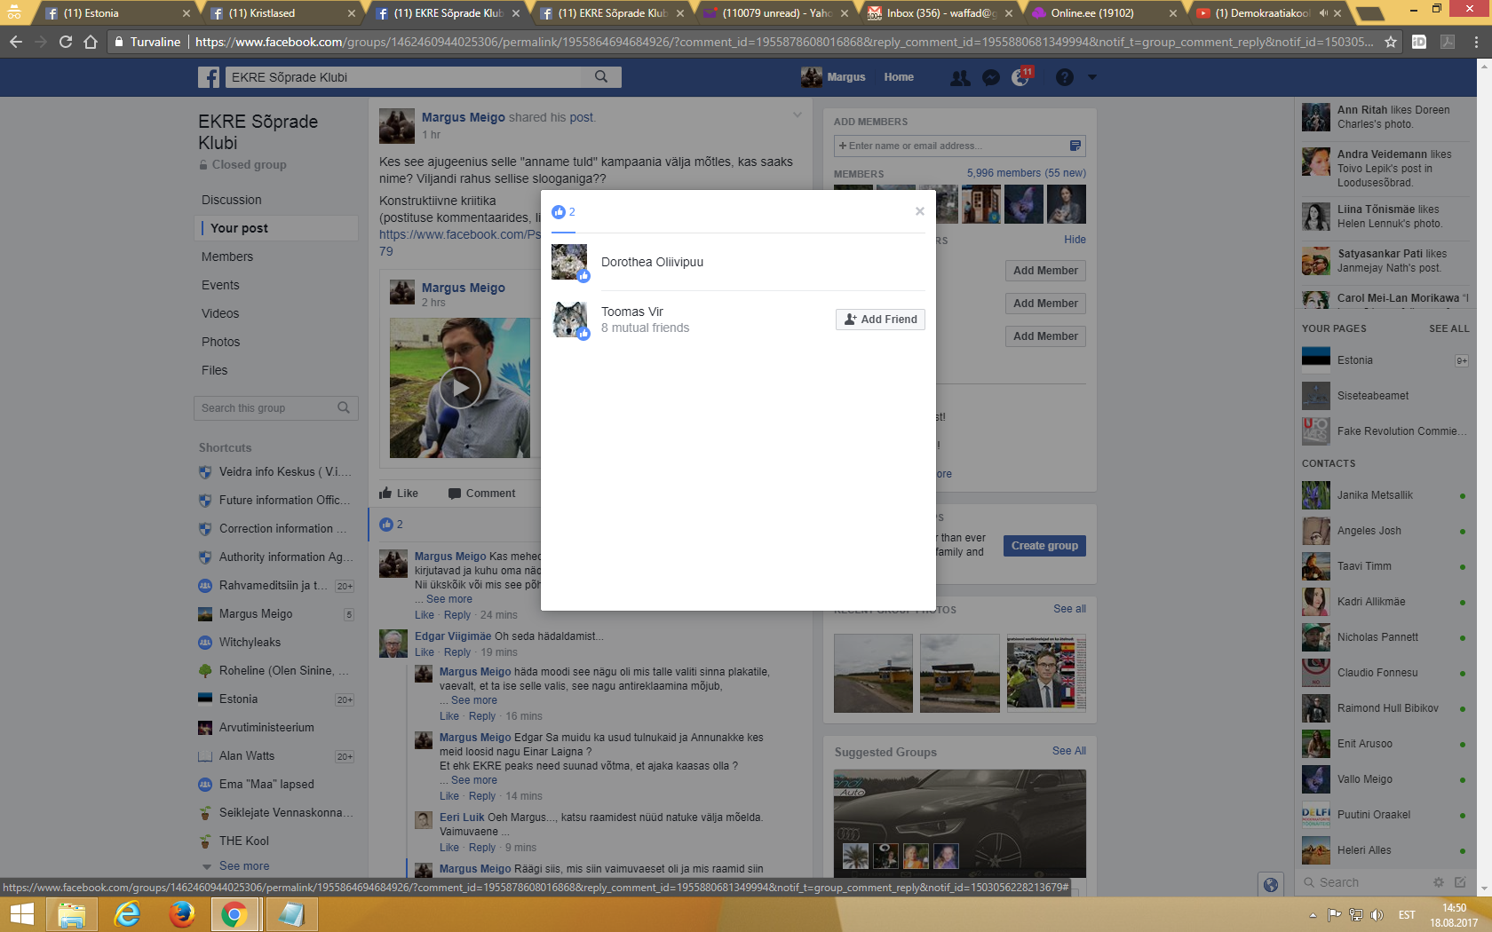Close the likes popup dialog
The image size is (1492, 932).
click(x=920, y=211)
